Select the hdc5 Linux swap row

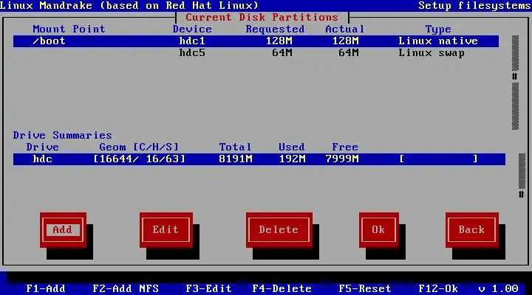(x=256, y=53)
